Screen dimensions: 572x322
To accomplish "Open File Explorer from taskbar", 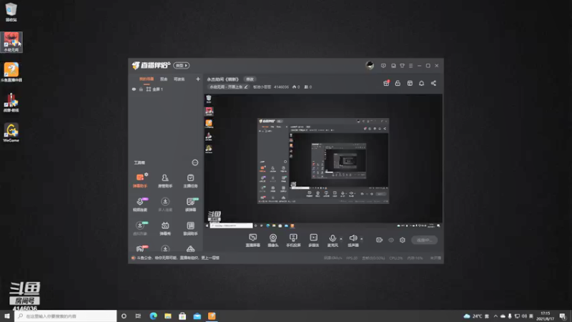I will pyautogui.click(x=168, y=316).
